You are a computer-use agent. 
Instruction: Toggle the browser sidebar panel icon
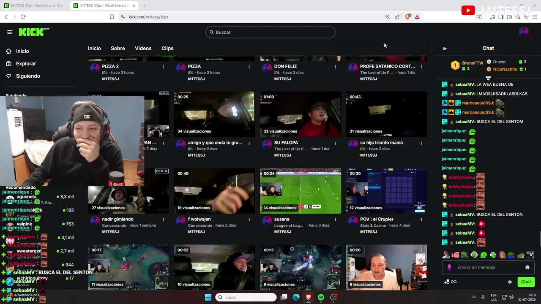pos(501,17)
